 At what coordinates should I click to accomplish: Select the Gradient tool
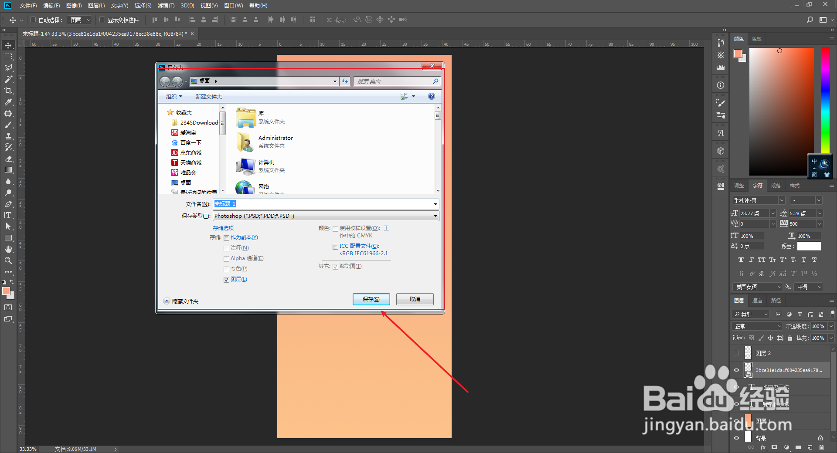(x=8, y=170)
